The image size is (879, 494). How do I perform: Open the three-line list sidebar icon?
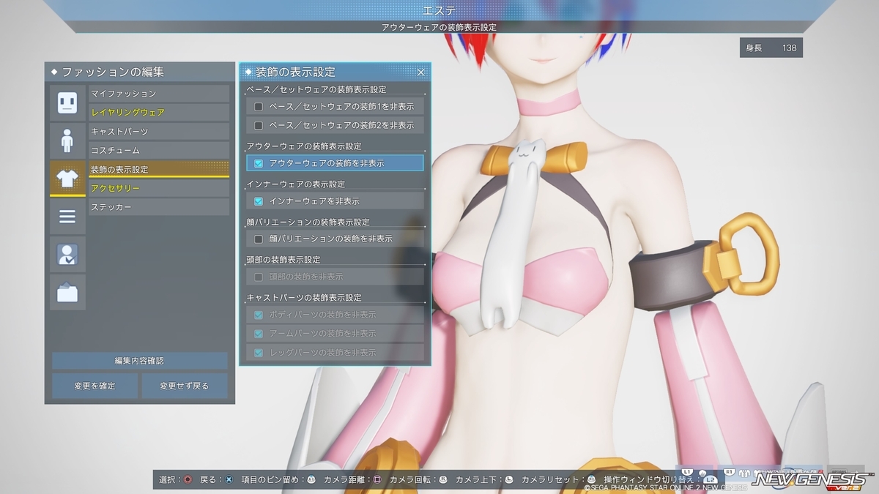67,217
